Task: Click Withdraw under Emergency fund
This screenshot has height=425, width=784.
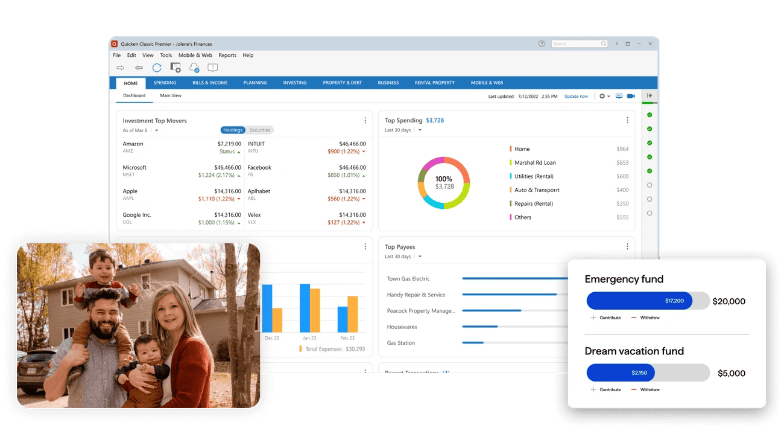Action: click(x=650, y=318)
